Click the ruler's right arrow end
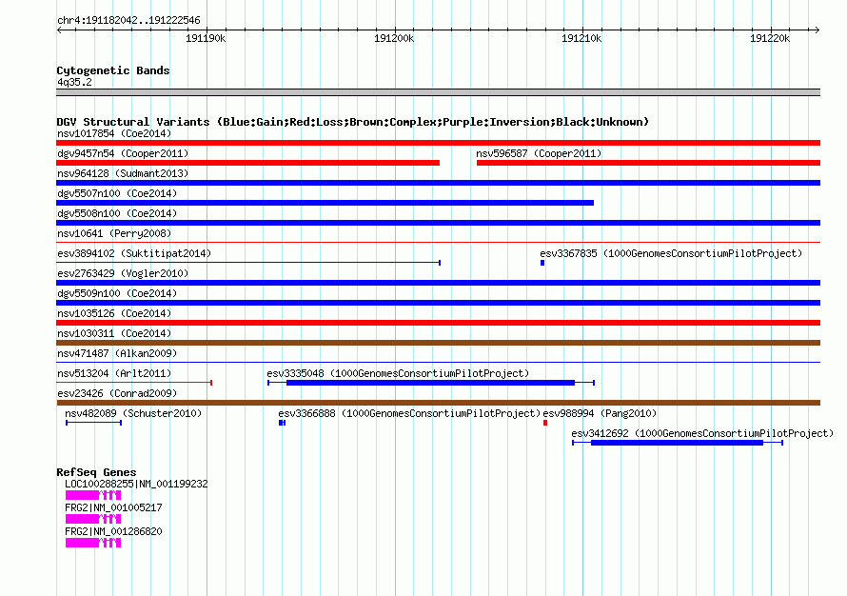Viewport: 847px width, 596px height. click(817, 30)
